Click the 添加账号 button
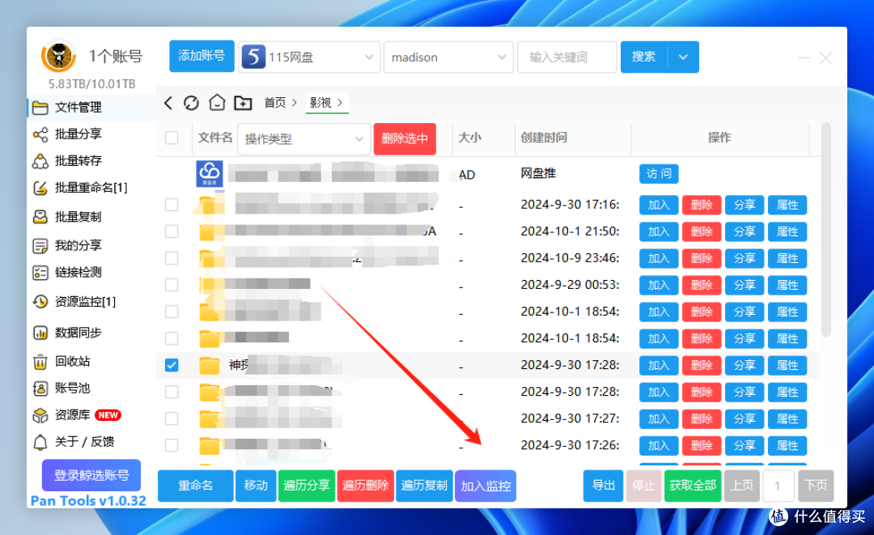This screenshot has width=874, height=535. pos(202,57)
